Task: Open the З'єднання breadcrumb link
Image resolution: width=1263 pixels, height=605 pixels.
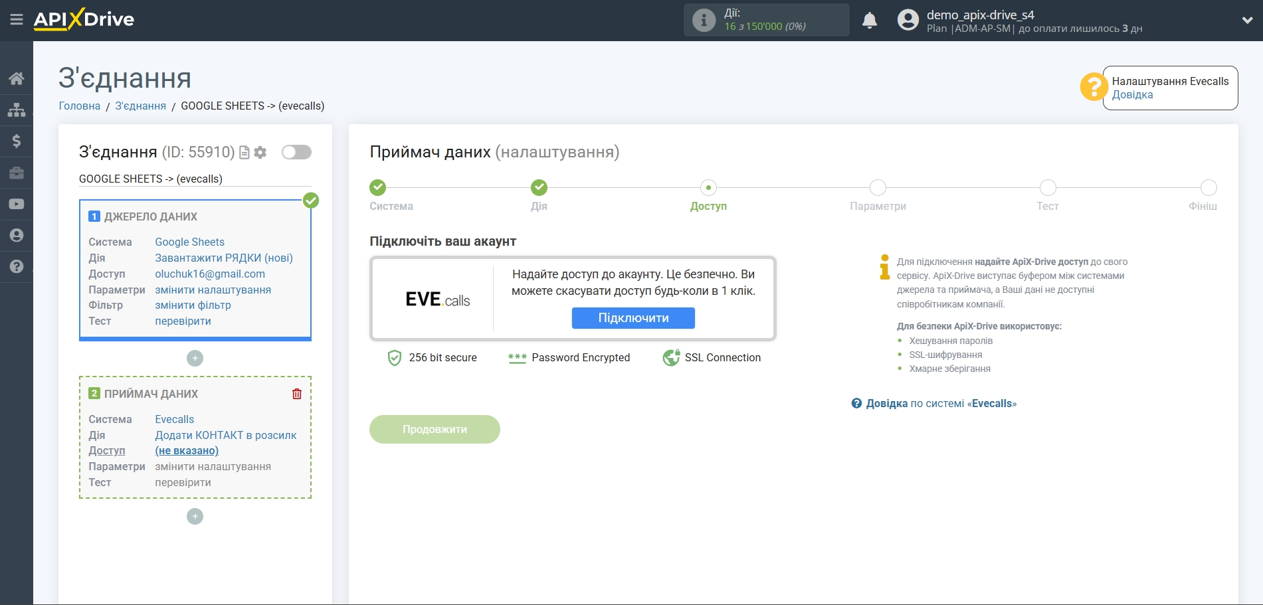Action: 140,106
